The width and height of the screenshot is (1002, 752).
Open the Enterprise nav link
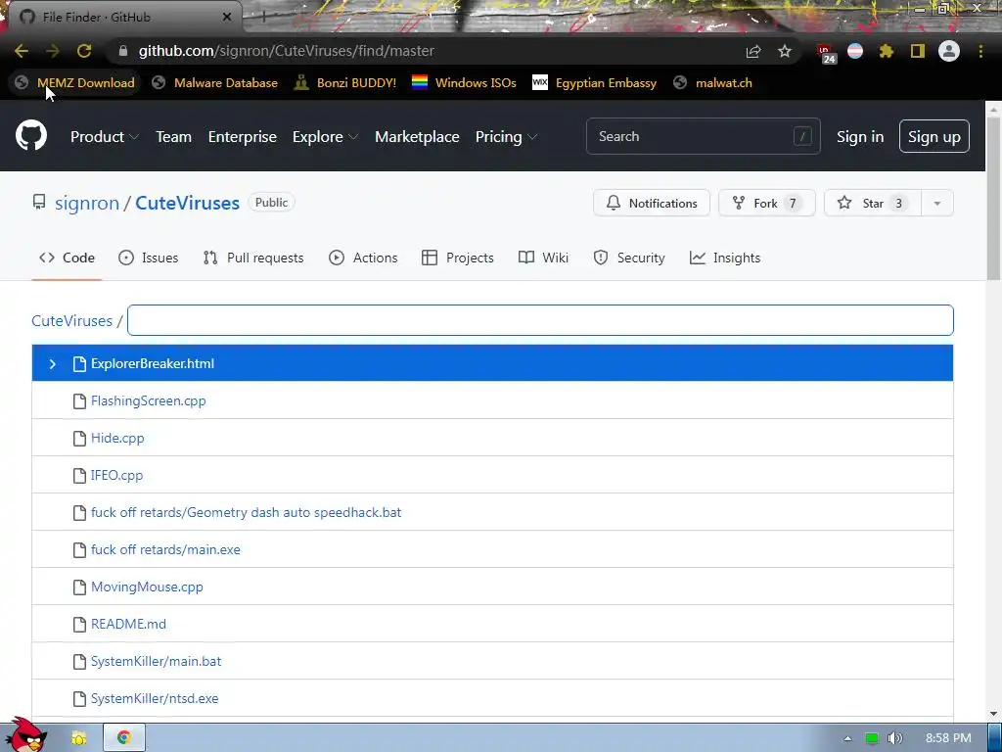[243, 137]
